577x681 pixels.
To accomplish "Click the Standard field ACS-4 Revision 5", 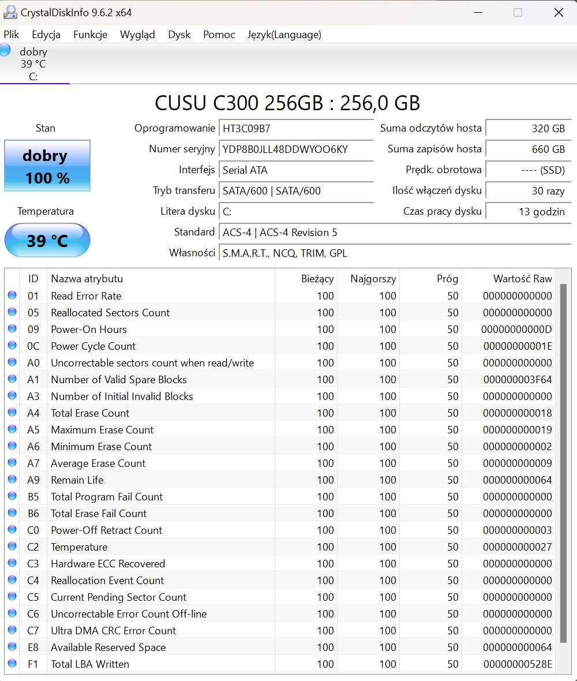I will tap(395, 233).
